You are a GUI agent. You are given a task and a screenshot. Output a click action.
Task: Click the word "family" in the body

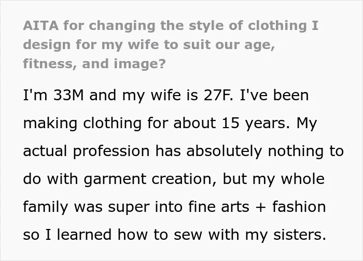[46, 207]
